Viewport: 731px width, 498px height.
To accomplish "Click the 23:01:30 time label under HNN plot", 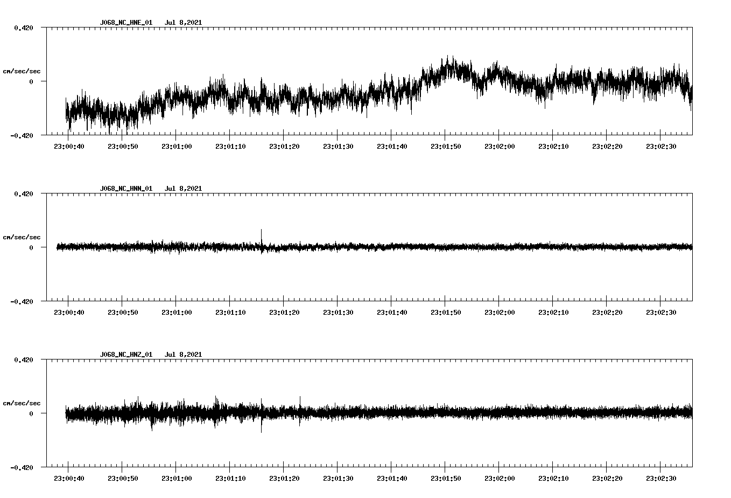I will (338, 313).
